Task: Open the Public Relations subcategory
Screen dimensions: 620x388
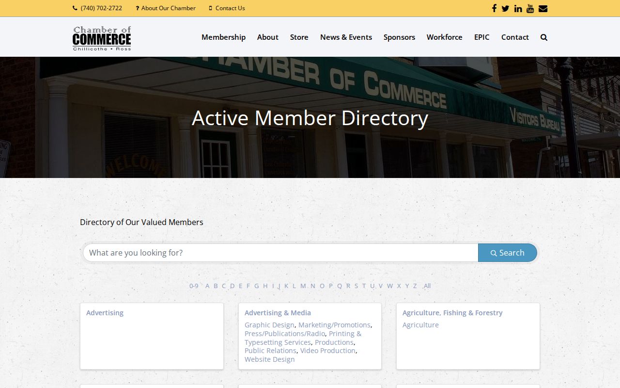Action: (270, 351)
